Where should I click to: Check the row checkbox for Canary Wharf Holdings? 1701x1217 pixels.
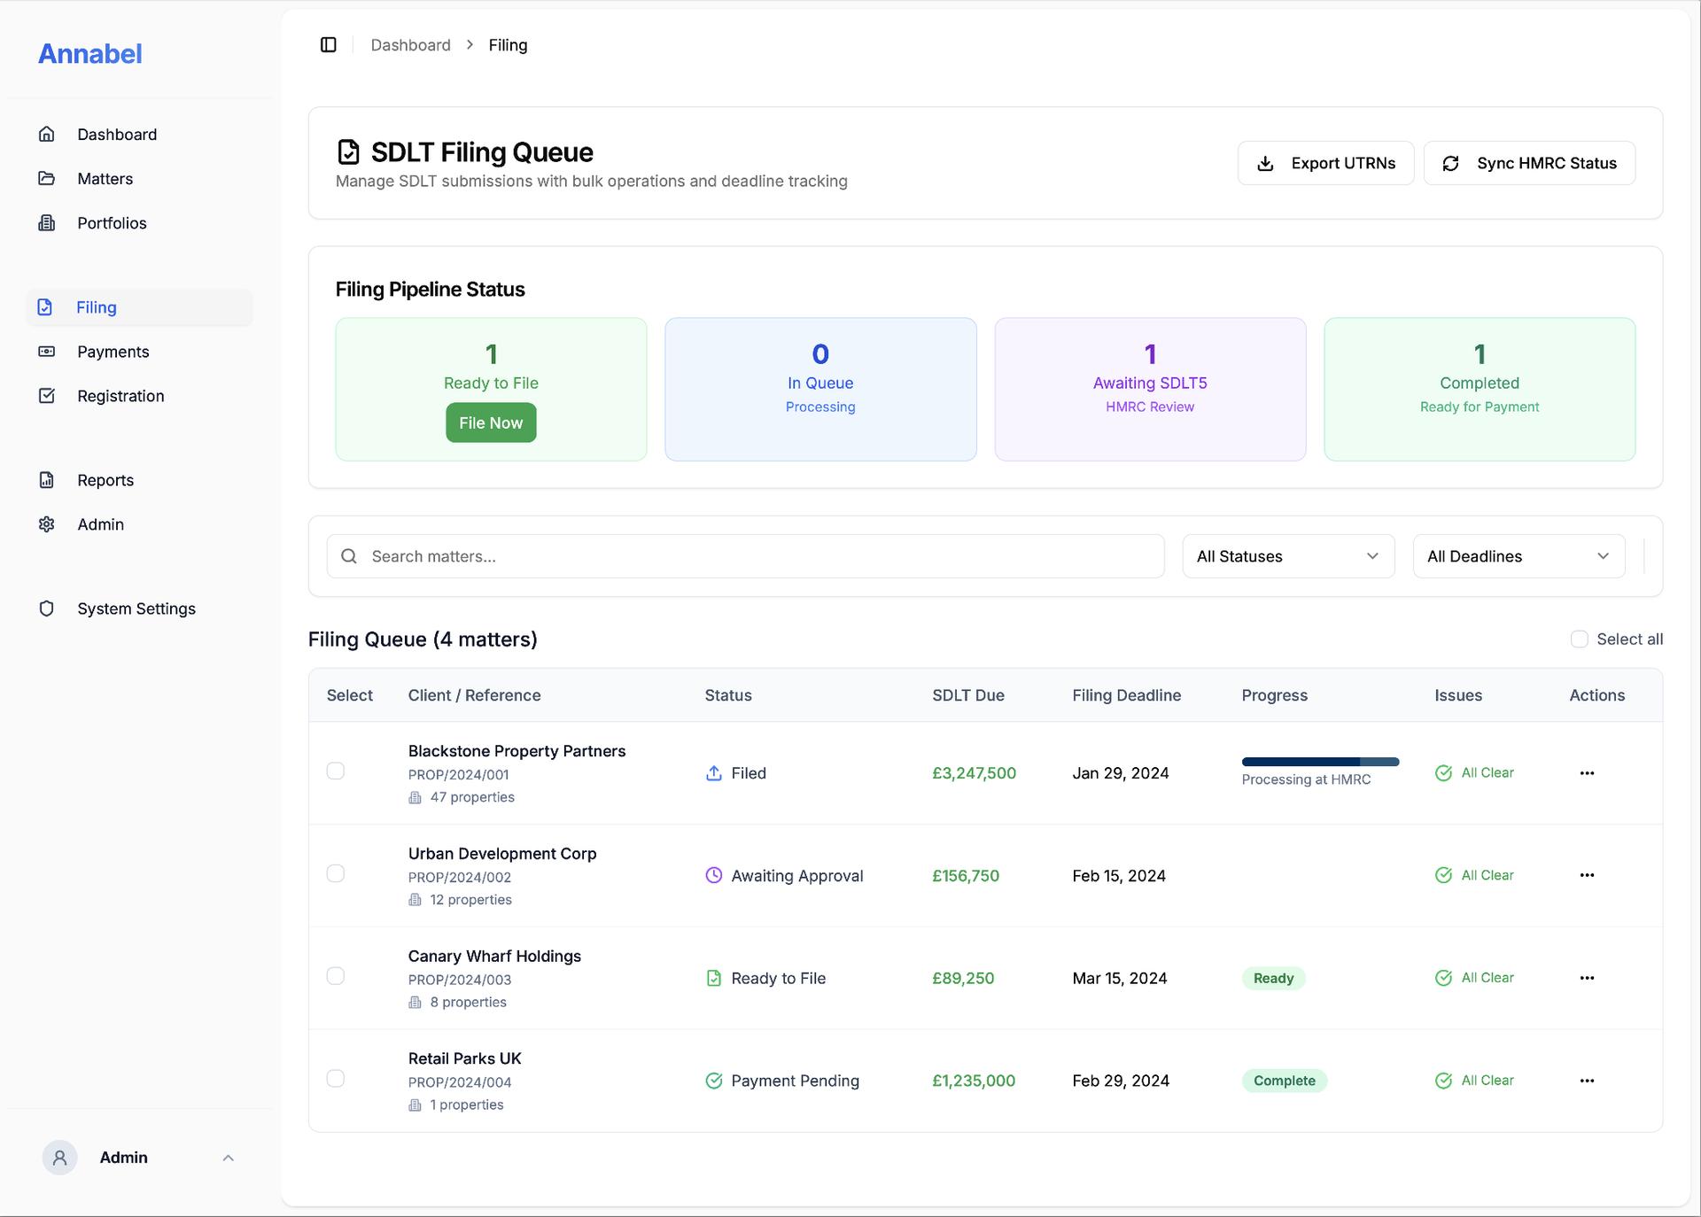tap(336, 976)
